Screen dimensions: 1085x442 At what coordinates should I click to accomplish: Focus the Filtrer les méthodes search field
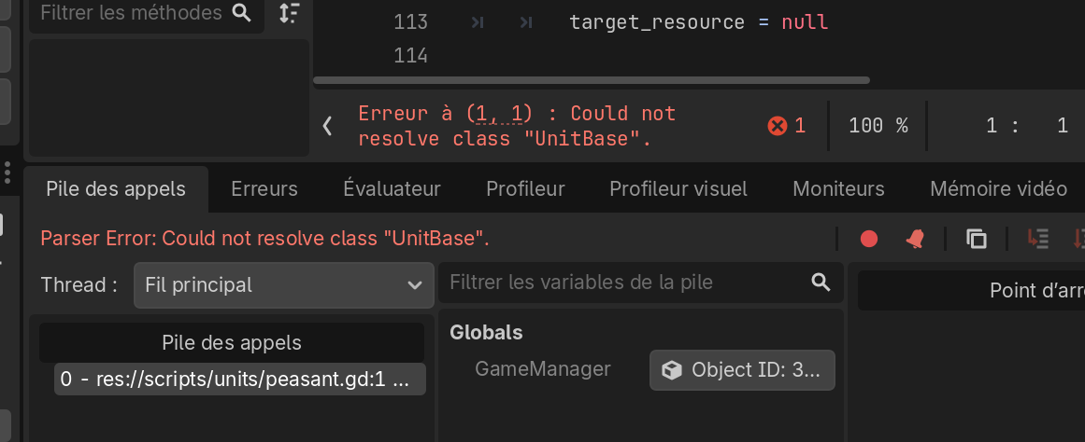point(131,12)
